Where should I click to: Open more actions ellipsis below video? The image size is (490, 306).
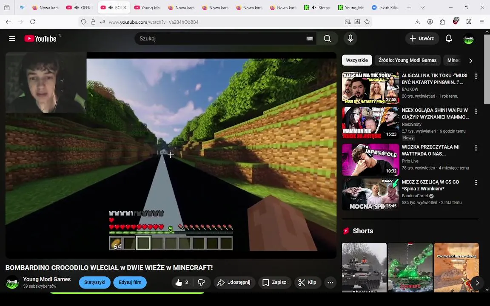pyautogui.click(x=330, y=282)
